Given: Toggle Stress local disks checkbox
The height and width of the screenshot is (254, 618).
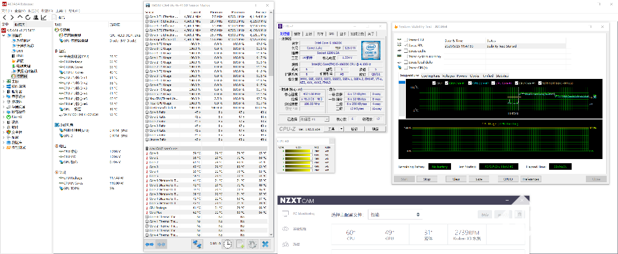Looking at the screenshot, I should pyautogui.click(x=405, y=62).
